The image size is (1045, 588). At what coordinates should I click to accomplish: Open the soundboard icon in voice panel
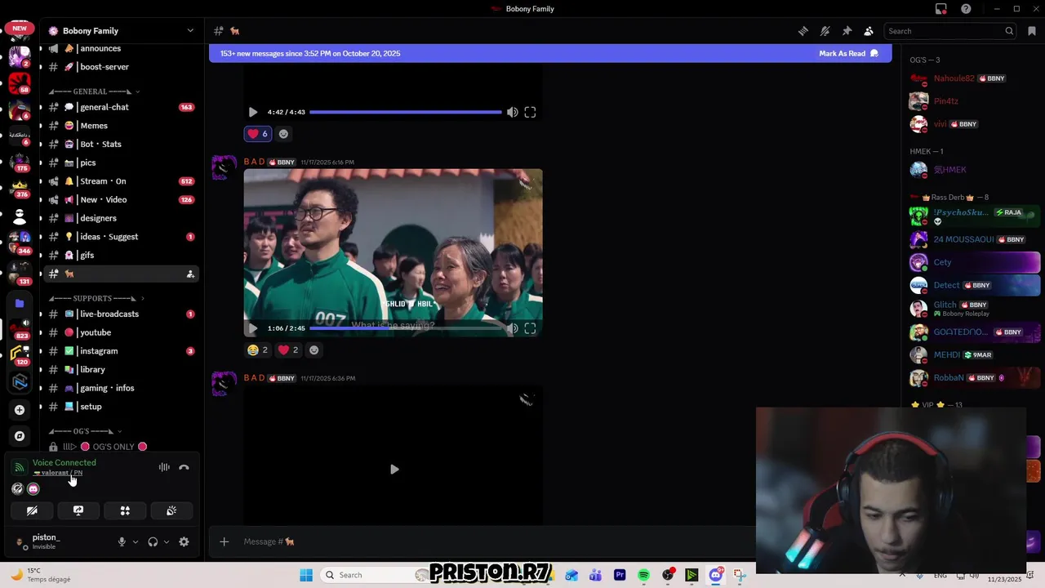tap(171, 510)
